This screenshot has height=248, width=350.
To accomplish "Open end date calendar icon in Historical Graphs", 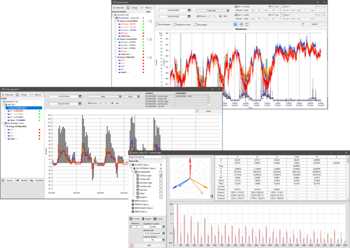I will [189, 17].
